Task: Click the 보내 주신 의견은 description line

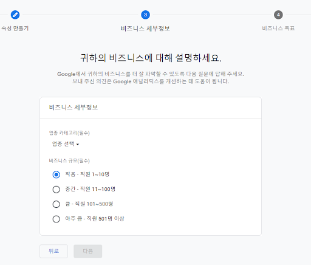Action: [151, 81]
